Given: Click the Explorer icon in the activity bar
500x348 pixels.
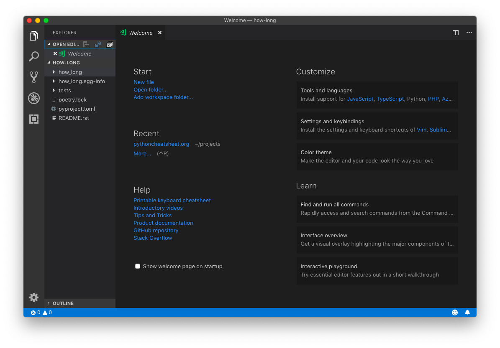Looking at the screenshot, I should coord(34,36).
